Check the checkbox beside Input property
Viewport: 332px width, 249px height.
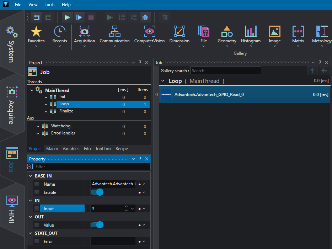tap(37, 209)
